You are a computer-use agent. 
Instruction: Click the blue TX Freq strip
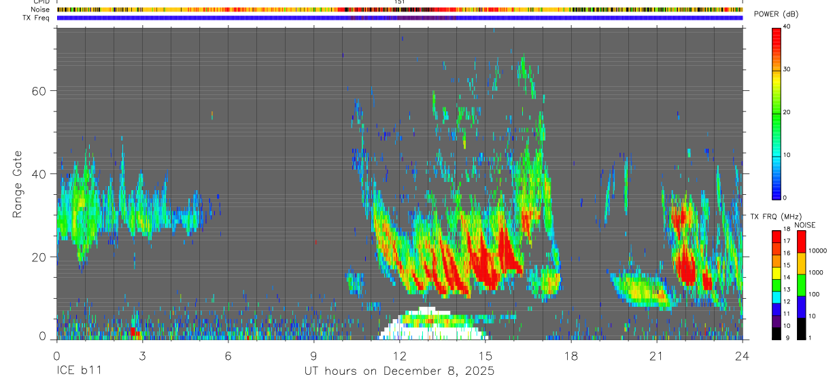(x=399, y=18)
